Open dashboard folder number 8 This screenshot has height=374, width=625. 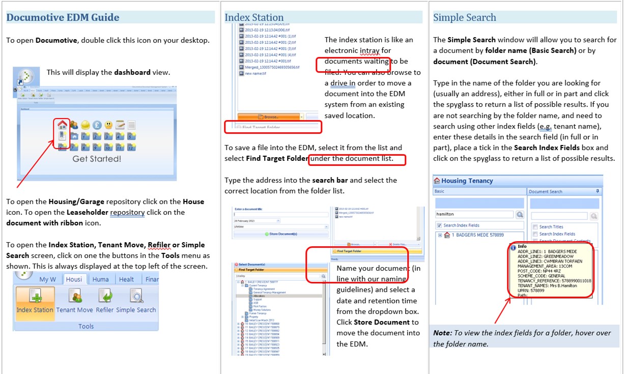tap(86, 147)
